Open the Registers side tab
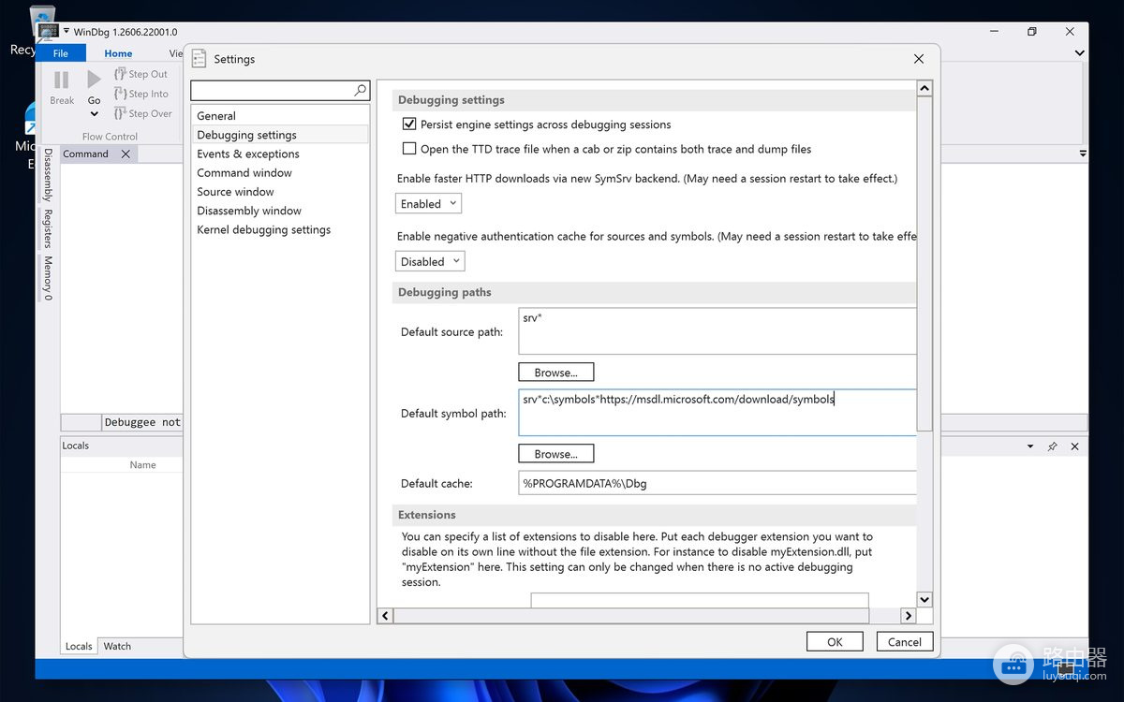Viewport: 1124px width, 702px height. click(x=47, y=228)
